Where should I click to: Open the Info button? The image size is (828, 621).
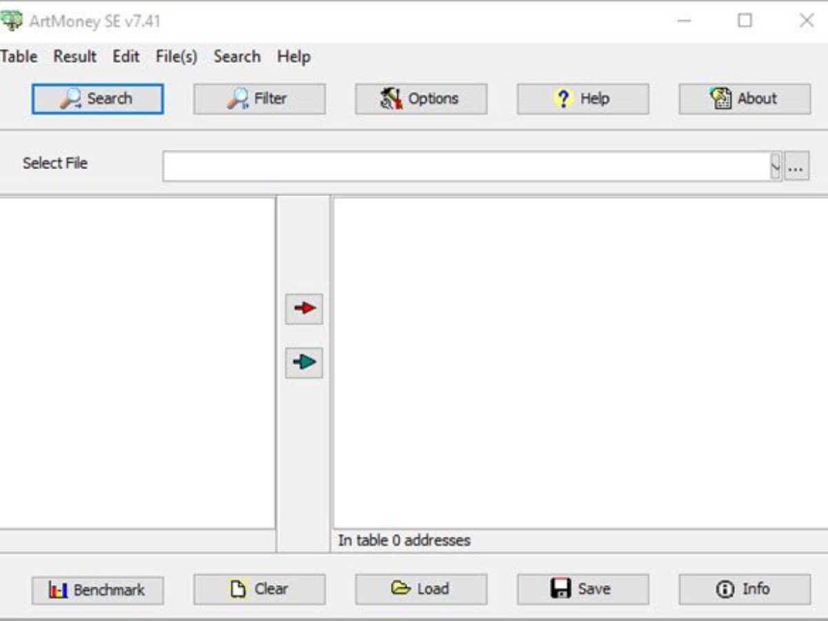[x=745, y=589]
